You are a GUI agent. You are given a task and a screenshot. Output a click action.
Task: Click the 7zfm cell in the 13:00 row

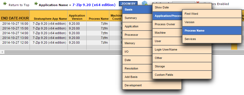pyautogui.click(x=98, y=38)
